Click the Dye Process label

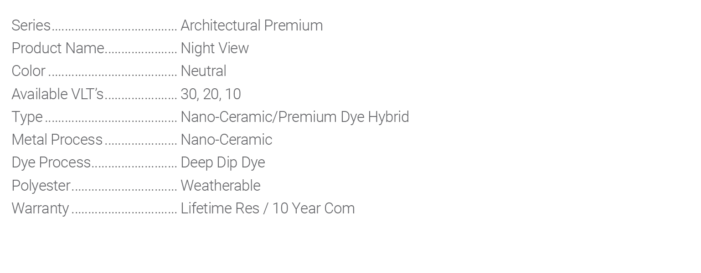pyautogui.click(x=51, y=163)
